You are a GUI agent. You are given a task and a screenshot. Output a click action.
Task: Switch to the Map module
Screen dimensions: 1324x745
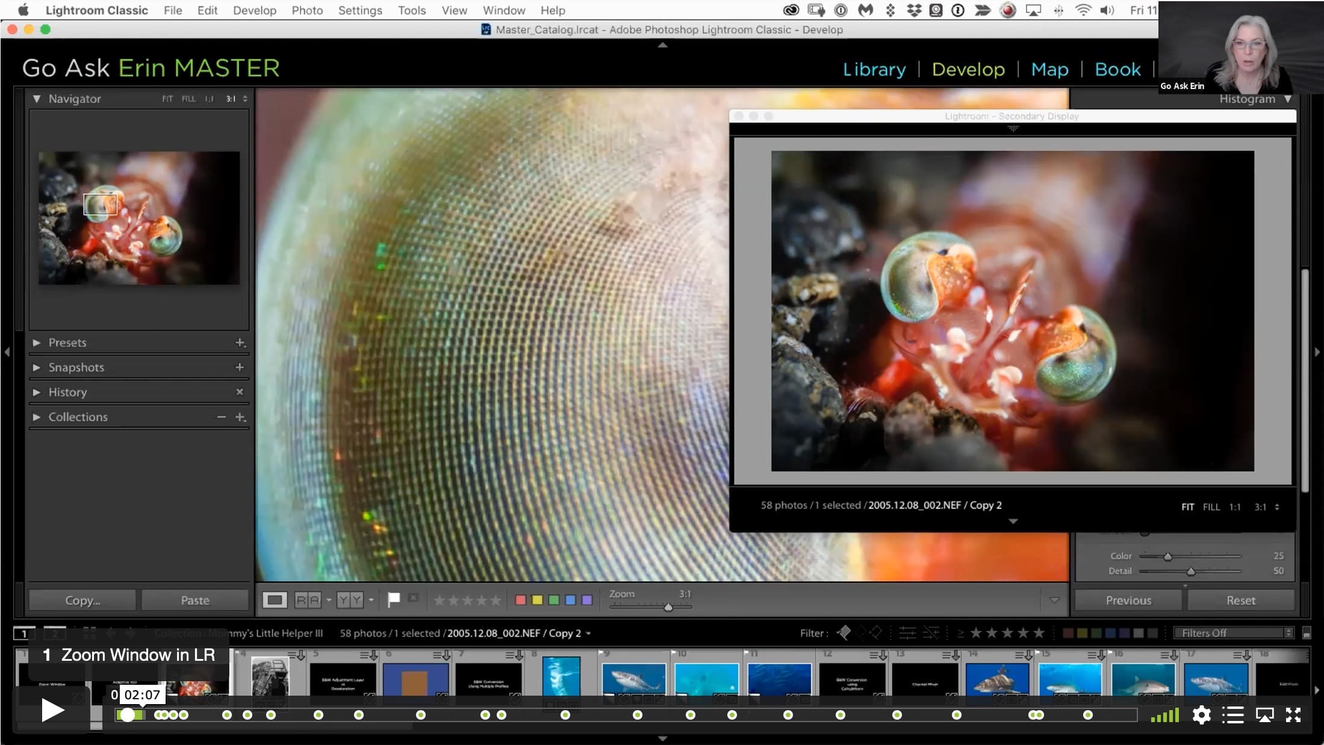pyautogui.click(x=1050, y=69)
